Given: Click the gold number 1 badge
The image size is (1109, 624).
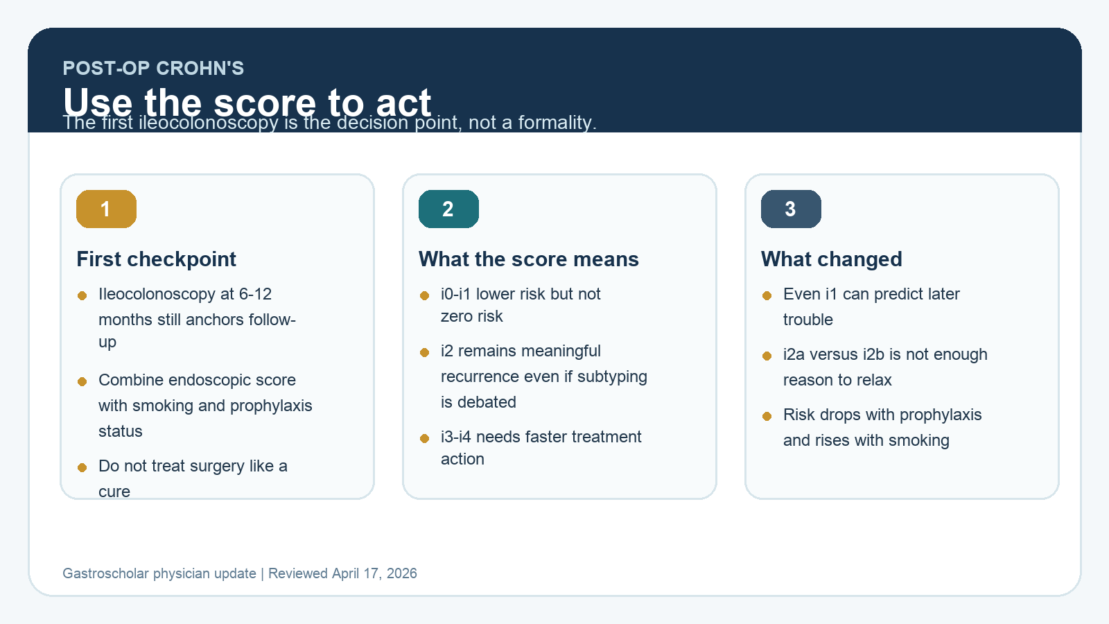Looking at the screenshot, I should [106, 209].
